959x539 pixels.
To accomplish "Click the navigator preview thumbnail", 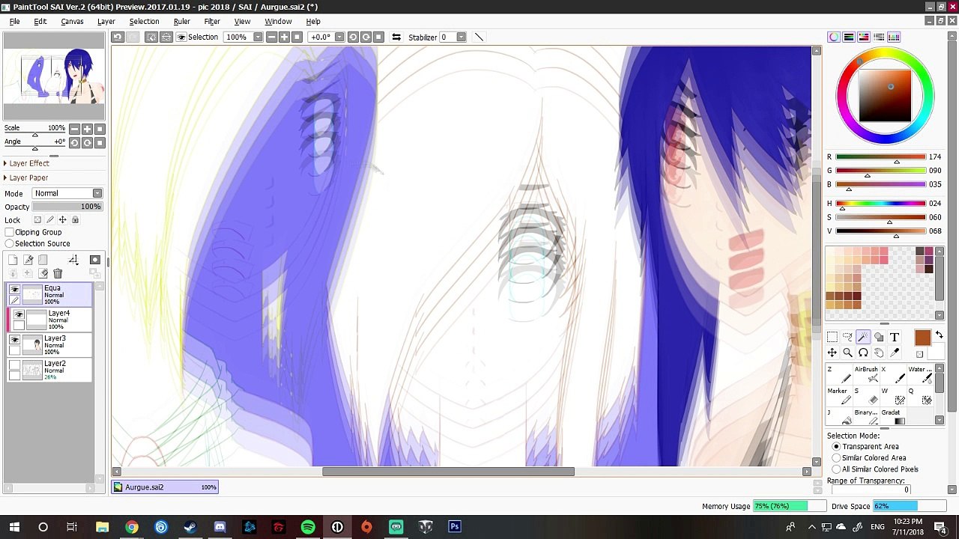I will point(53,76).
